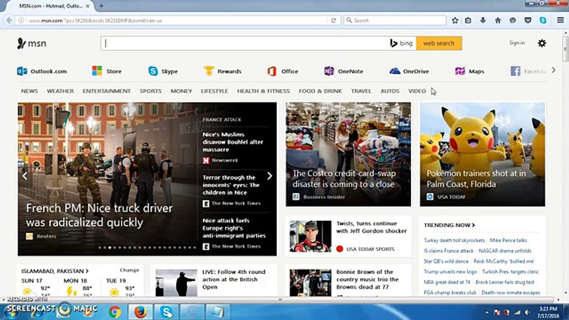Open 'Nice's Muslims disavow Bouhlel' story
The height and width of the screenshot is (320, 569).
pyautogui.click(x=233, y=142)
